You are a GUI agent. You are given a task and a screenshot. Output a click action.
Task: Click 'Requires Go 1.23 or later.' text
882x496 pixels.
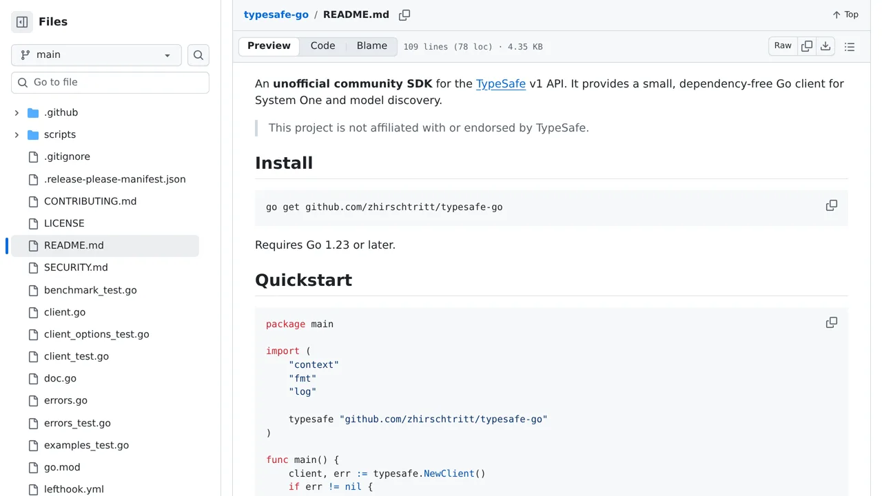click(325, 245)
